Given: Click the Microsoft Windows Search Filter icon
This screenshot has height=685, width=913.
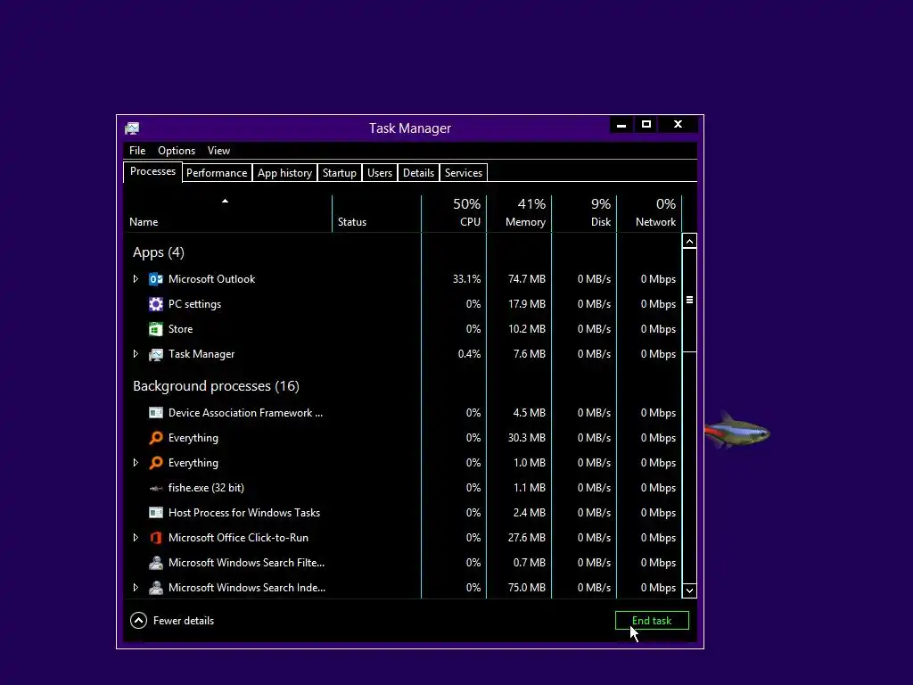Looking at the screenshot, I should pyautogui.click(x=155, y=563).
